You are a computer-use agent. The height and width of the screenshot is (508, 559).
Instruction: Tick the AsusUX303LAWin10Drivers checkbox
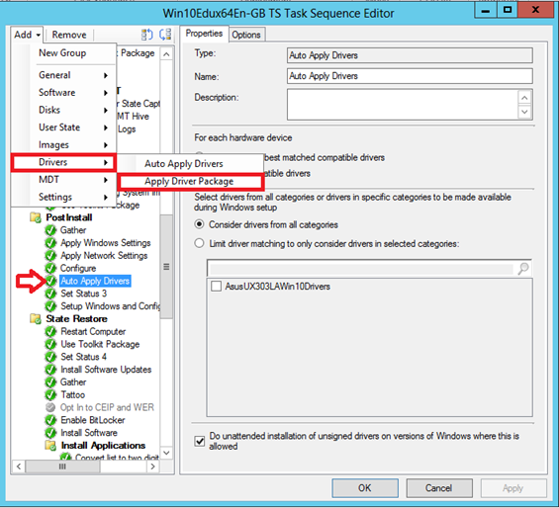tap(216, 286)
